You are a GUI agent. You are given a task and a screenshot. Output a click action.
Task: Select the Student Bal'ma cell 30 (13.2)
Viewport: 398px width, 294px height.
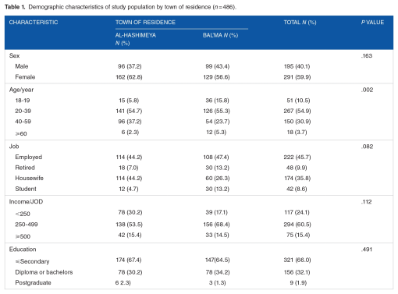pos(217,189)
